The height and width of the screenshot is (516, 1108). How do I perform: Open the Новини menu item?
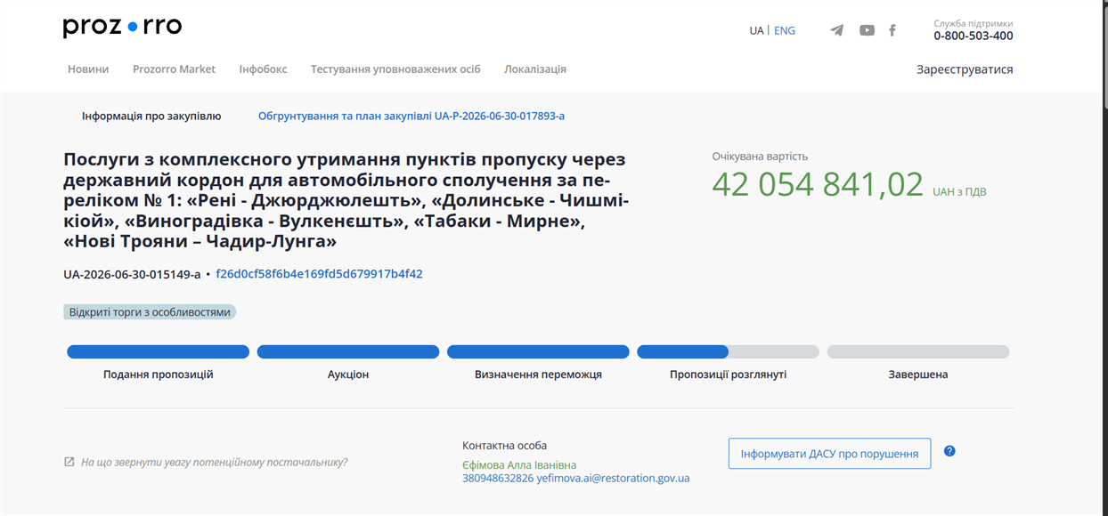[88, 69]
